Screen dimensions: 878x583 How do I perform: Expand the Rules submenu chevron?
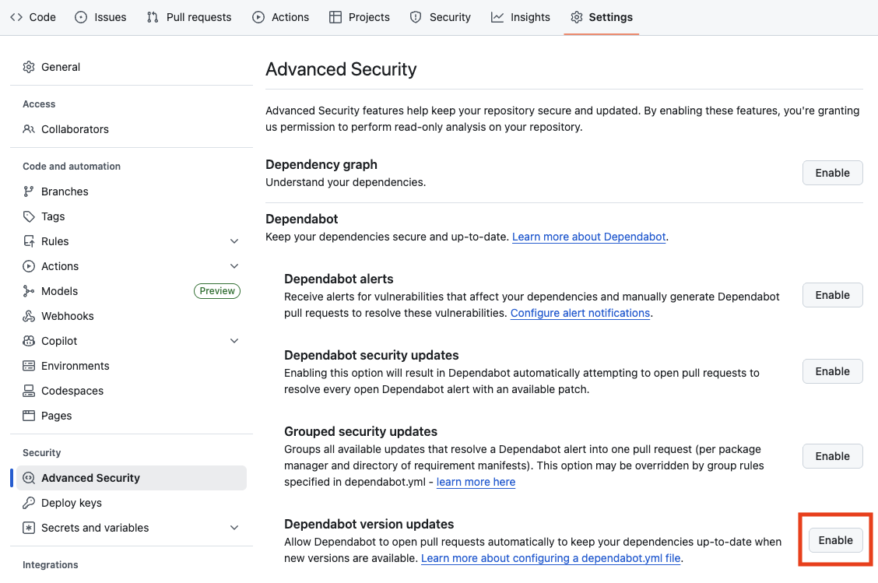(x=234, y=241)
